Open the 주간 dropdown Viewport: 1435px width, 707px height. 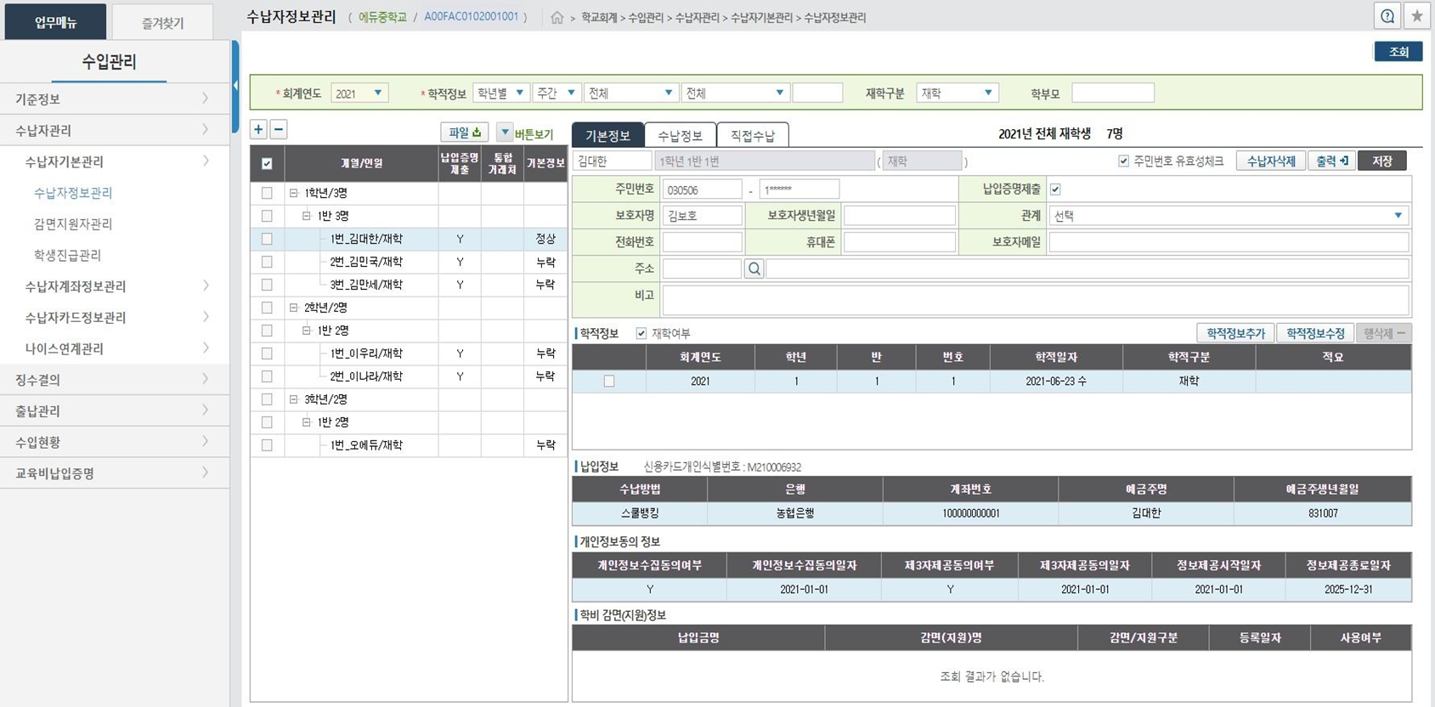pyautogui.click(x=556, y=93)
